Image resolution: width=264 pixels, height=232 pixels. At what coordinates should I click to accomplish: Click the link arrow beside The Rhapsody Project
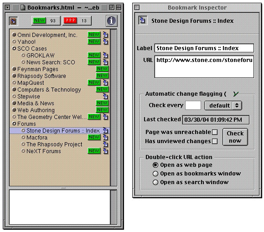106,144
